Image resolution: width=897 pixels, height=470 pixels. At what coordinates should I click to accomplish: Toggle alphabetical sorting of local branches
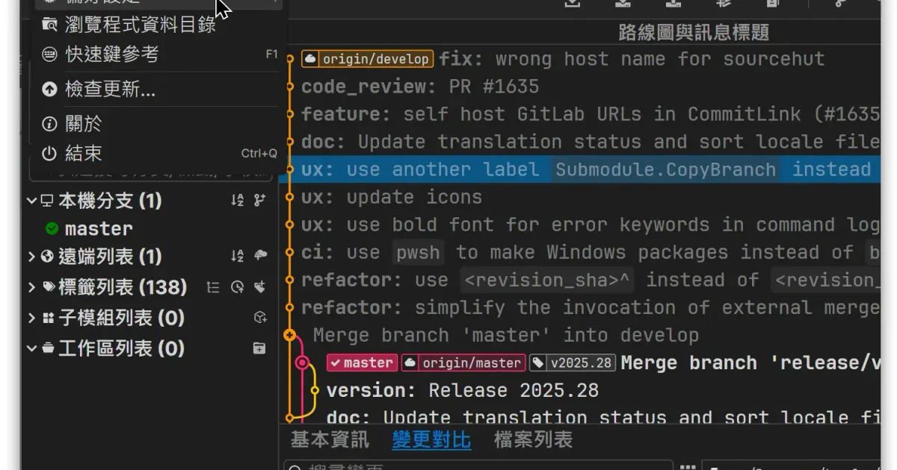coord(238,201)
